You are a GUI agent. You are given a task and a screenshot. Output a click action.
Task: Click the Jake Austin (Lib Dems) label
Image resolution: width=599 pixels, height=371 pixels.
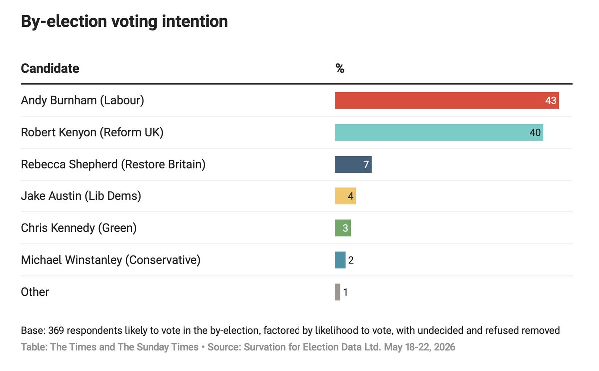81,196
